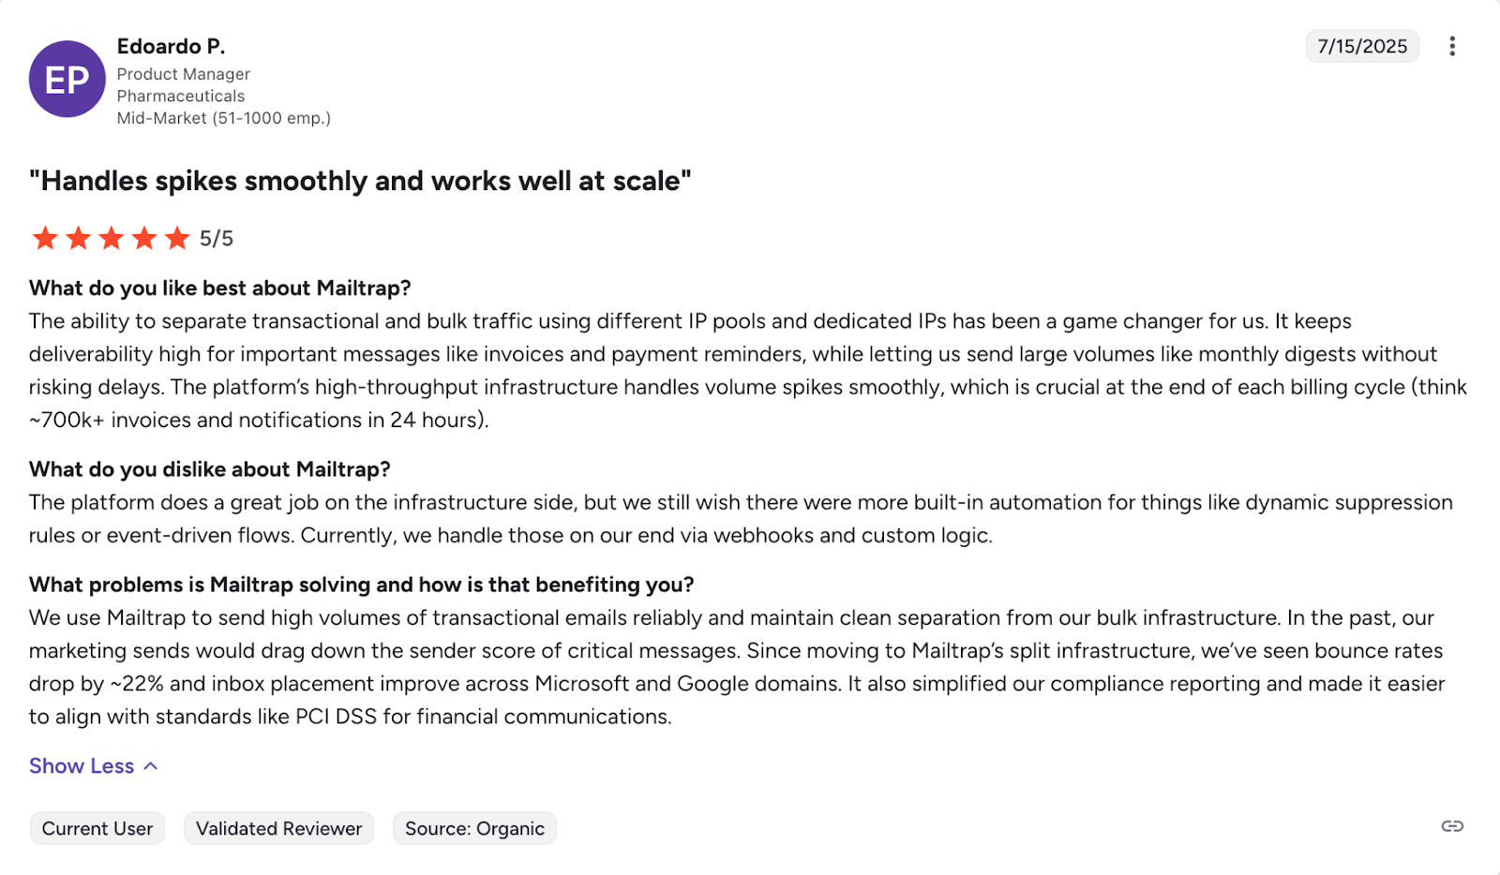The width and height of the screenshot is (1500, 875).
Task: Copy review link via chain icon
Action: [x=1452, y=825]
